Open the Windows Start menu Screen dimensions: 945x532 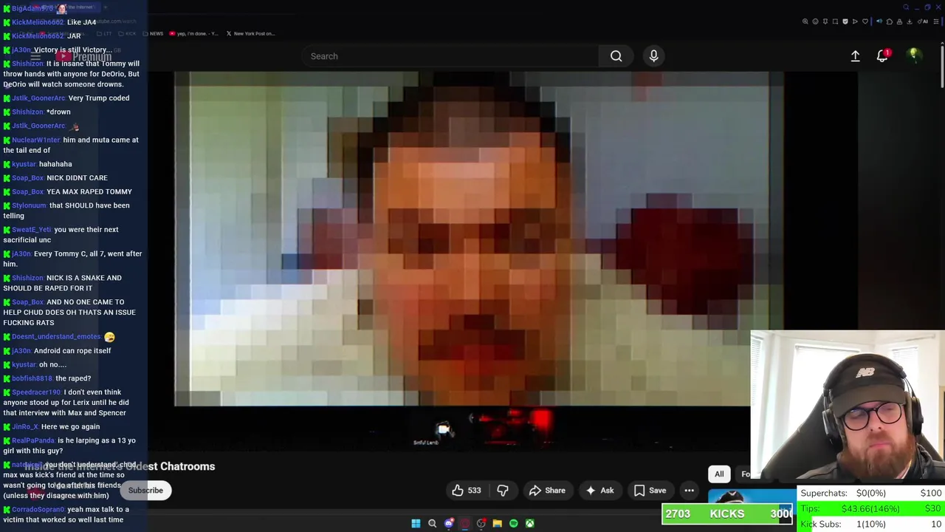click(416, 523)
